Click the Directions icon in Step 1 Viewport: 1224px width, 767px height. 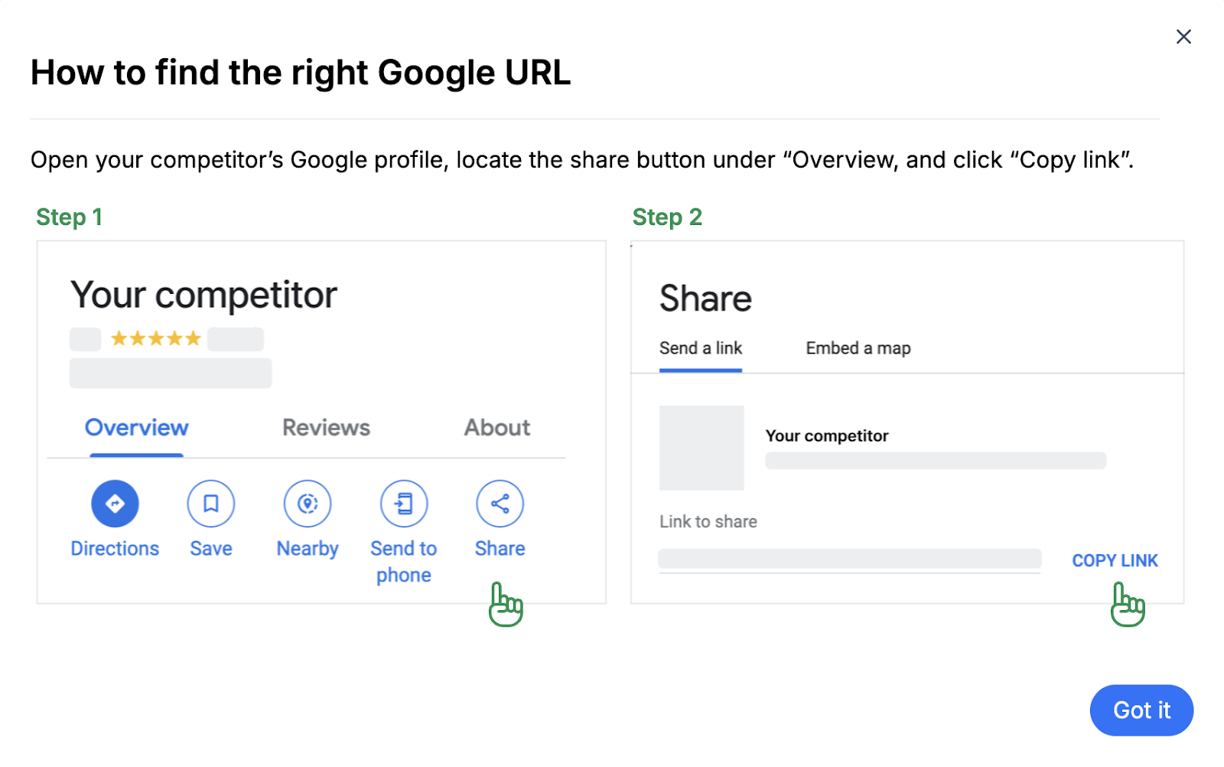[x=115, y=504]
